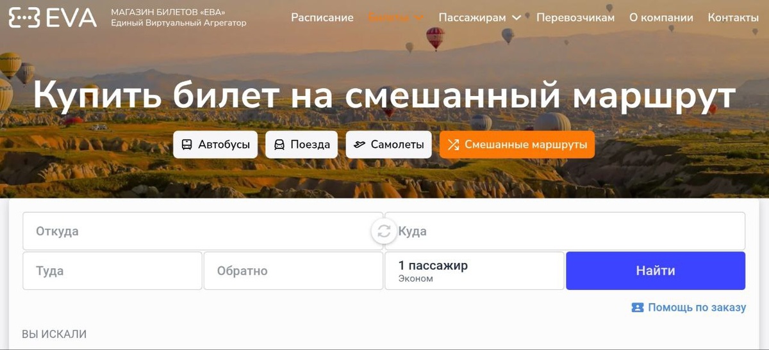Go to the Перевозчикам page

(x=575, y=18)
